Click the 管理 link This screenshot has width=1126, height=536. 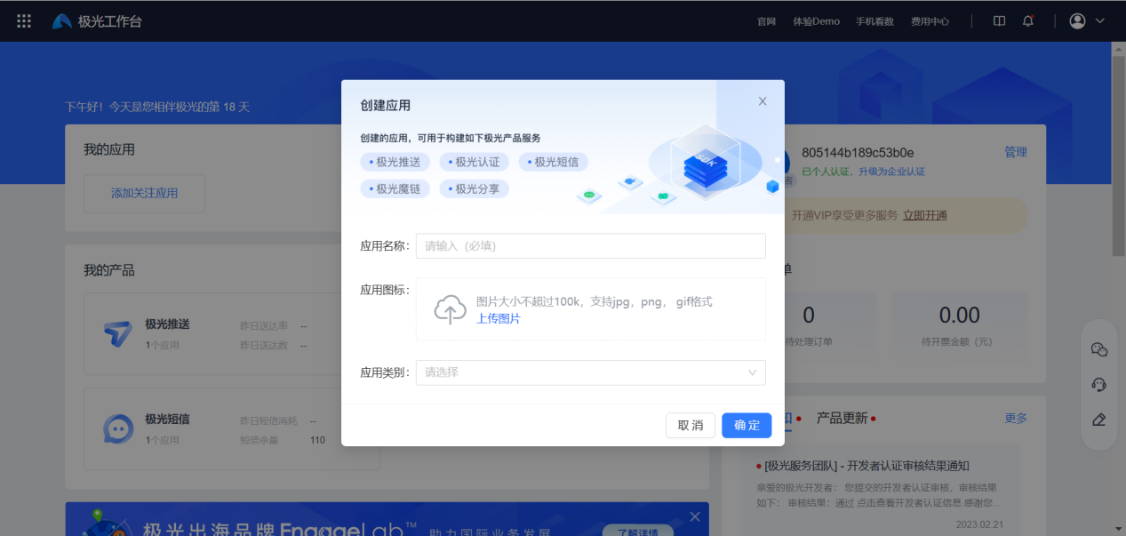(1016, 152)
